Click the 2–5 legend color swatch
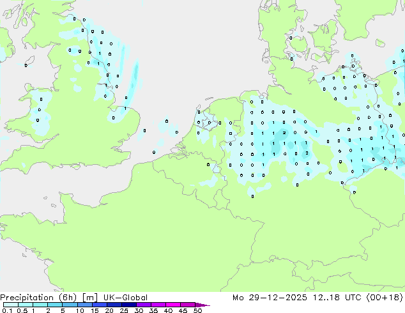This screenshot has height=313, width=405. point(55,305)
